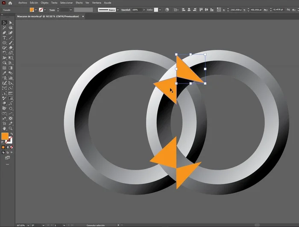Click the Opacidad label link
This screenshot has height=227, width=299.
[x=126, y=10]
